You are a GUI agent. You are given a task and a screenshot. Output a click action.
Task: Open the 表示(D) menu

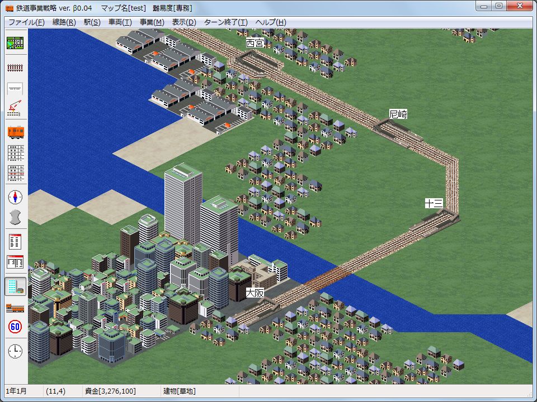(184, 22)
